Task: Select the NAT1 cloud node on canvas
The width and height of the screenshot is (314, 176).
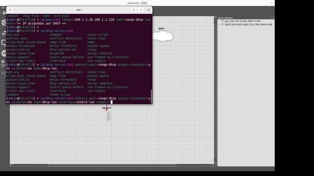Action: (163, 36)
